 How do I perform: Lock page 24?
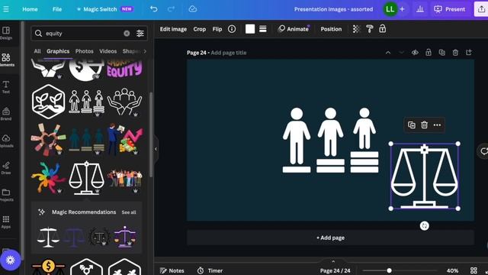click(429, 53)
